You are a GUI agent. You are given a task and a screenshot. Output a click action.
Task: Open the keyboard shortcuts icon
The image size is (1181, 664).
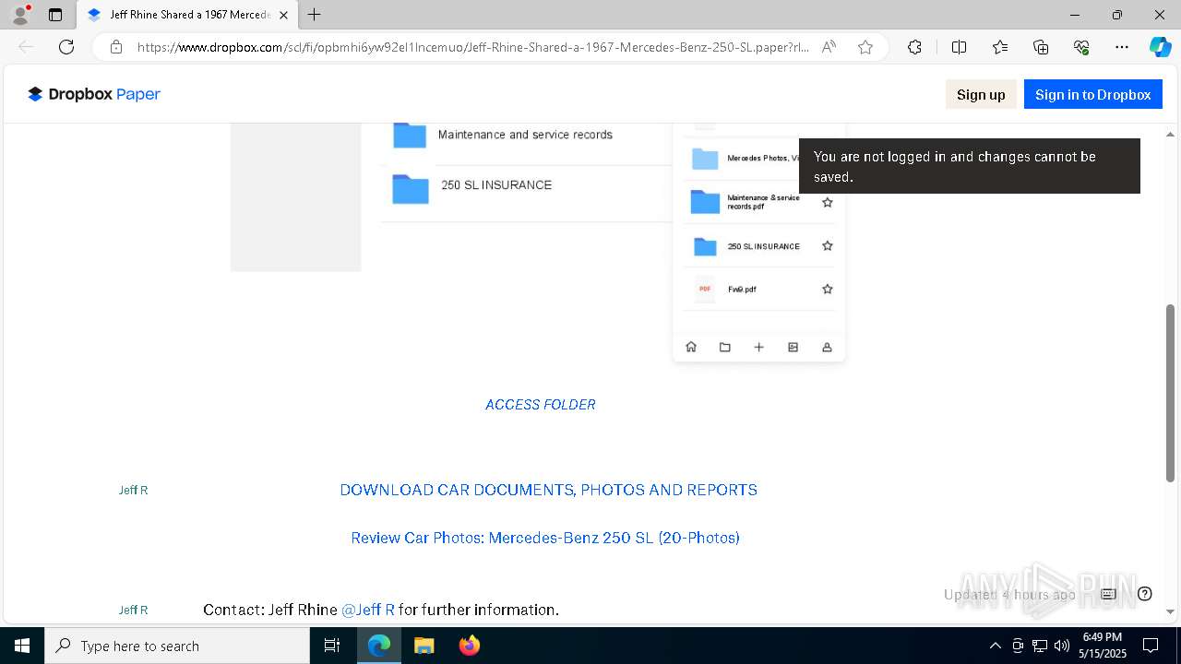click(x=1109, y=594)
